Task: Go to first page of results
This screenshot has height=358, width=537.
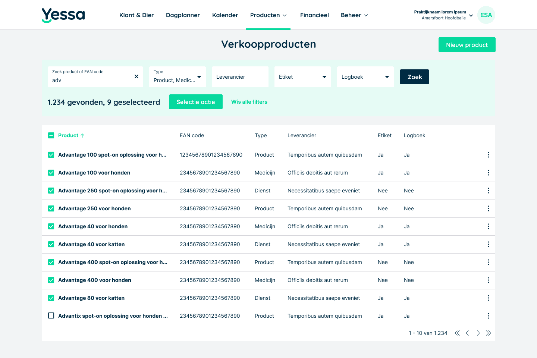Action: [457, 333]
